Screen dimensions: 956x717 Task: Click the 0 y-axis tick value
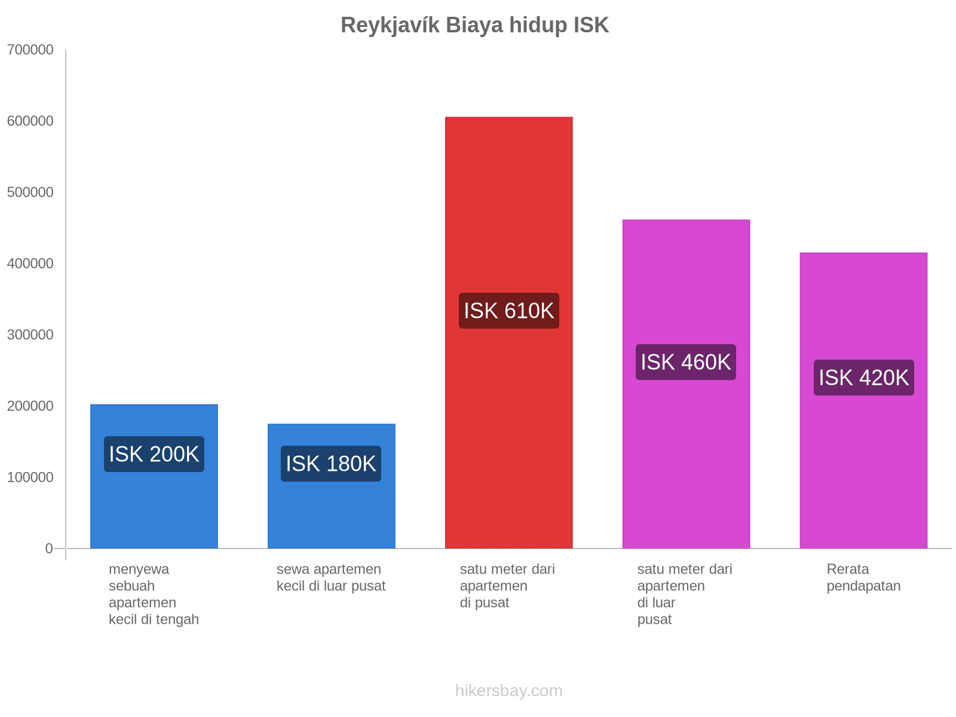click(49, 549)
